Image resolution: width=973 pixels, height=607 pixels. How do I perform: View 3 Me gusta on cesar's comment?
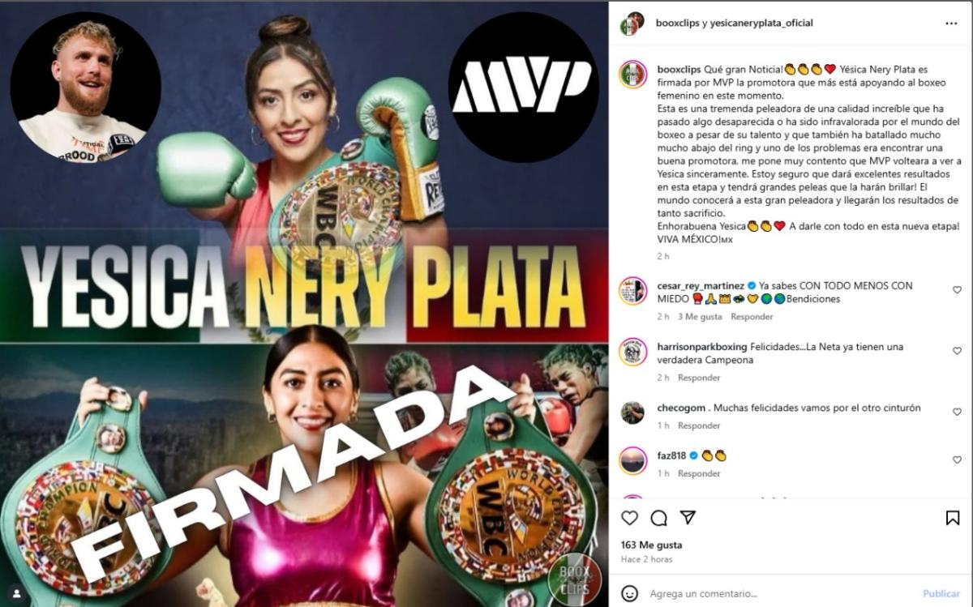click(x=701, y=317)
